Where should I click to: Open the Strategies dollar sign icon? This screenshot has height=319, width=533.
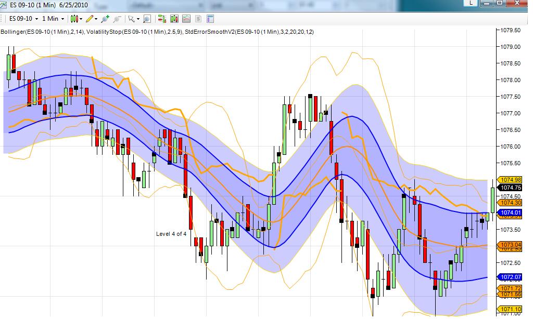(x=198, y=19)
